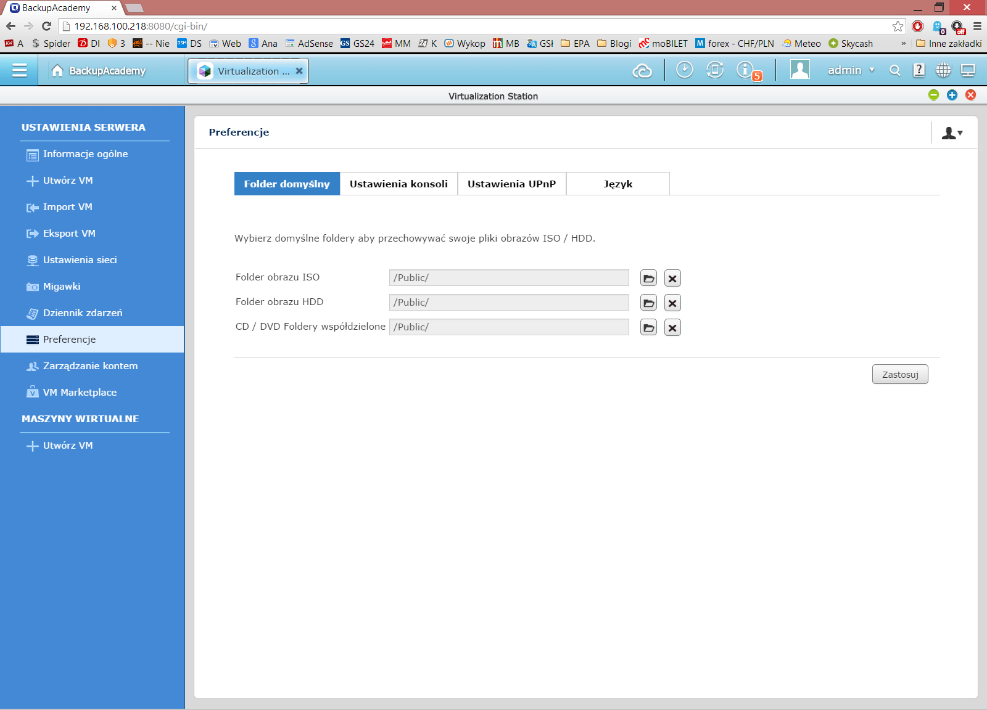987x710 pixels.
Task: Open the cloud service icon
Action: (x=642, y=71)
